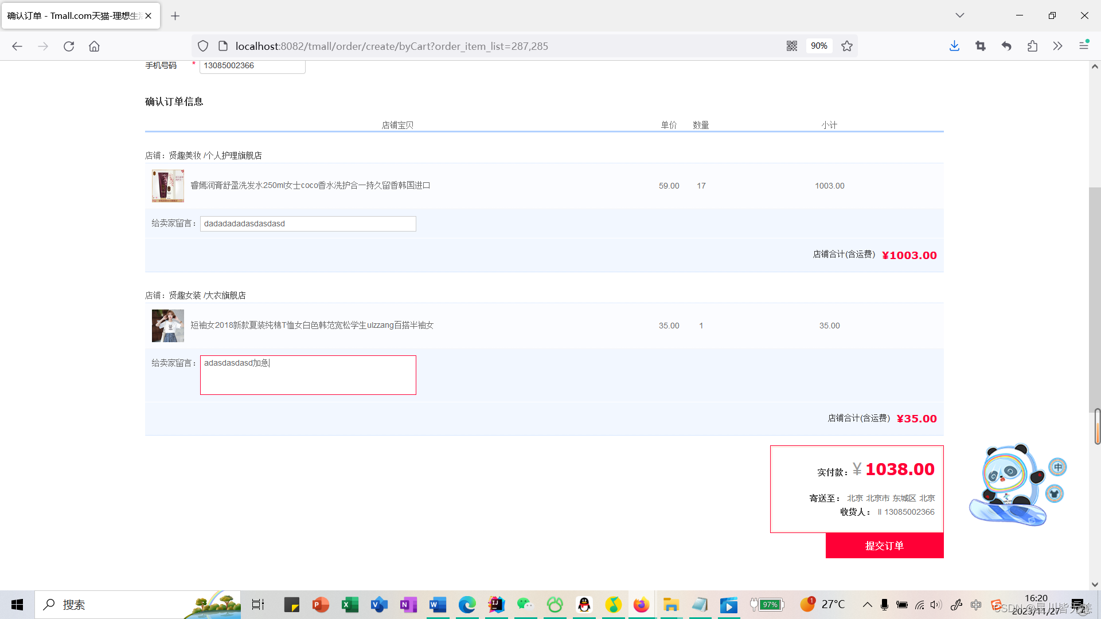
Task: Click the shampoo product thumbnail
Action: click(x=168, y=186)
